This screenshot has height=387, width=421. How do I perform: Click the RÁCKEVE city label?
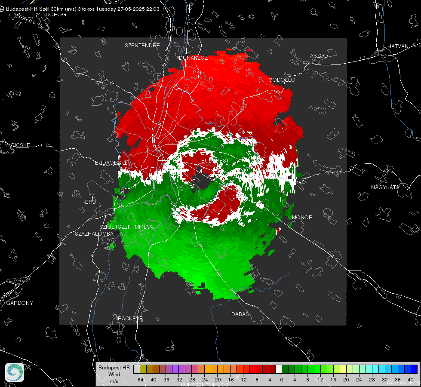[130, 318]
